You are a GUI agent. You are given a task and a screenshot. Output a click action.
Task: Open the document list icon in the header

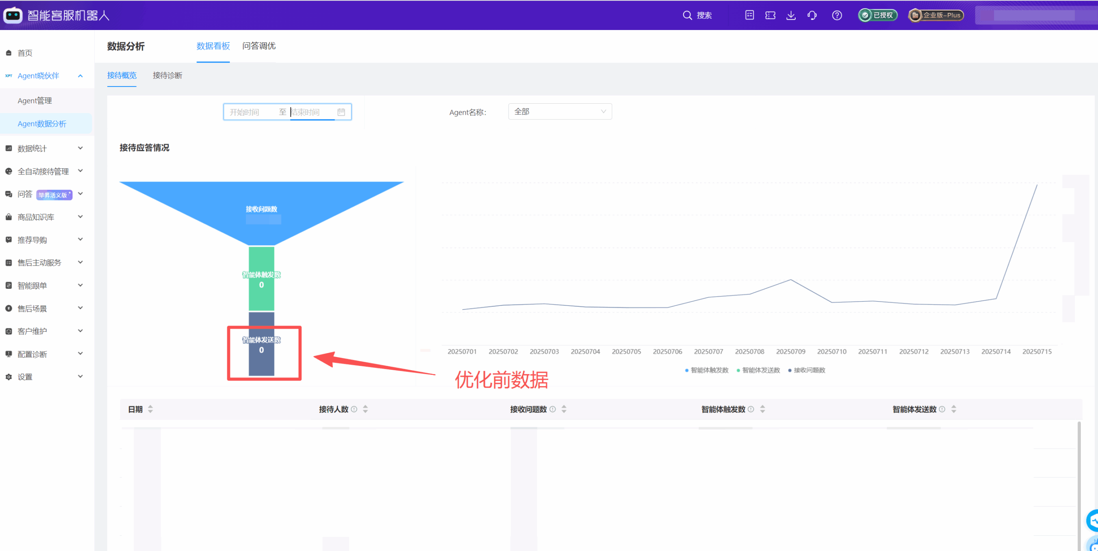[x=749, y=15]
